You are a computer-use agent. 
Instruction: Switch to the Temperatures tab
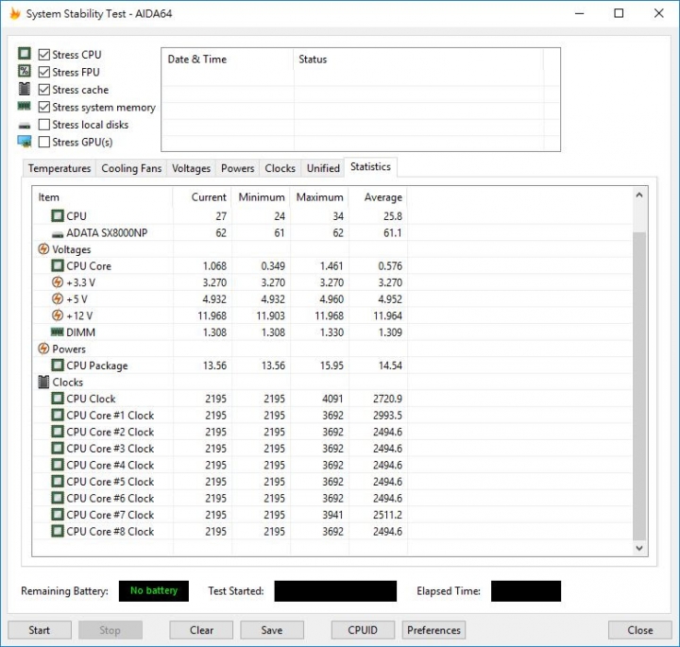point(59,168)
